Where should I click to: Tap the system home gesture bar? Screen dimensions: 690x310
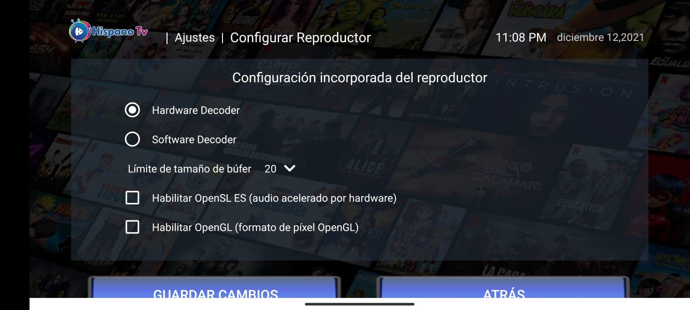pos(360,304)
